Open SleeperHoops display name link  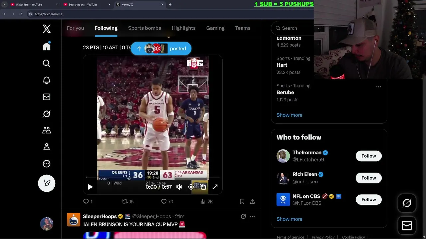click(x=99, y=216)
